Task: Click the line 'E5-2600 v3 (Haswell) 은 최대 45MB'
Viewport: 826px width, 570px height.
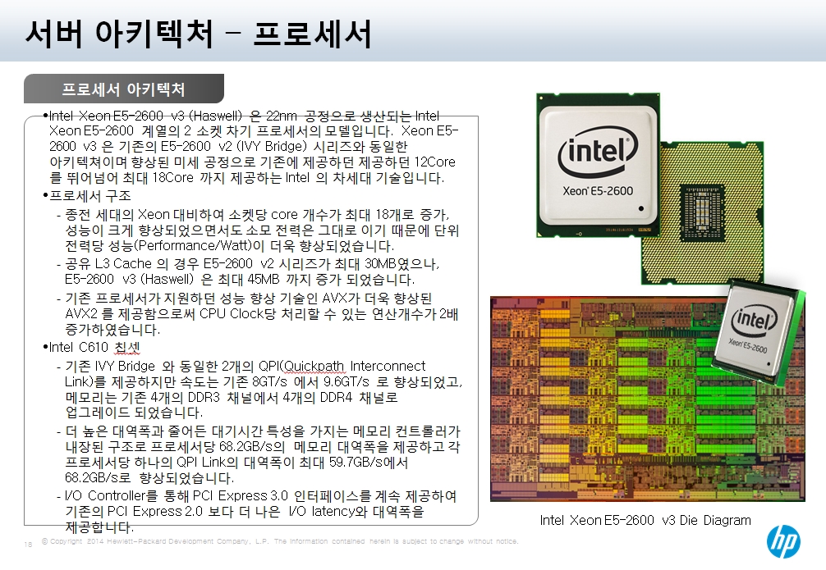Action: pos(240,279)
